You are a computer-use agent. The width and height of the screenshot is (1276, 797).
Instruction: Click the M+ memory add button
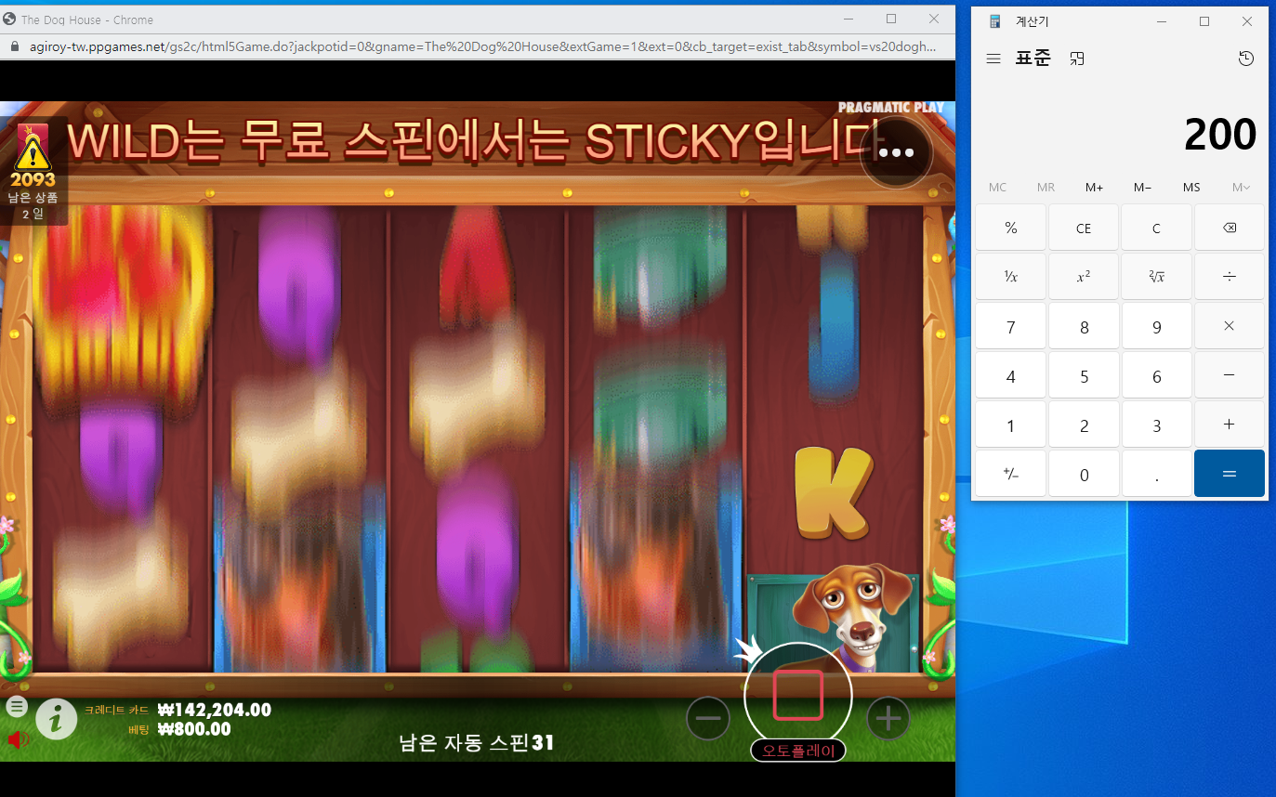click(1095, 188)
